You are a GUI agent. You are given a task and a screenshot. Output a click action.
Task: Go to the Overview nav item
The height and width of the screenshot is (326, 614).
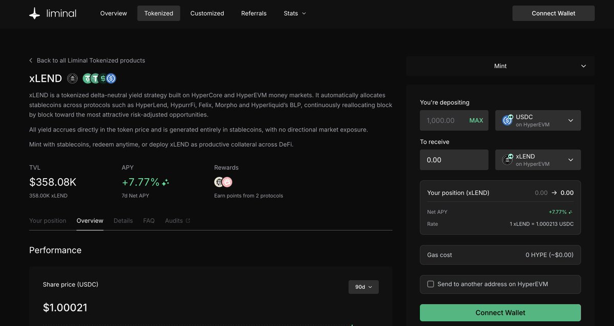114,13
